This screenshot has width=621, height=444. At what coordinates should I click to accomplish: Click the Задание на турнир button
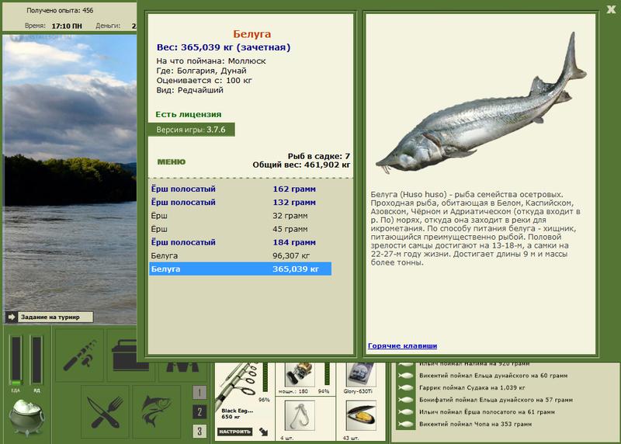tap(55, 317)
